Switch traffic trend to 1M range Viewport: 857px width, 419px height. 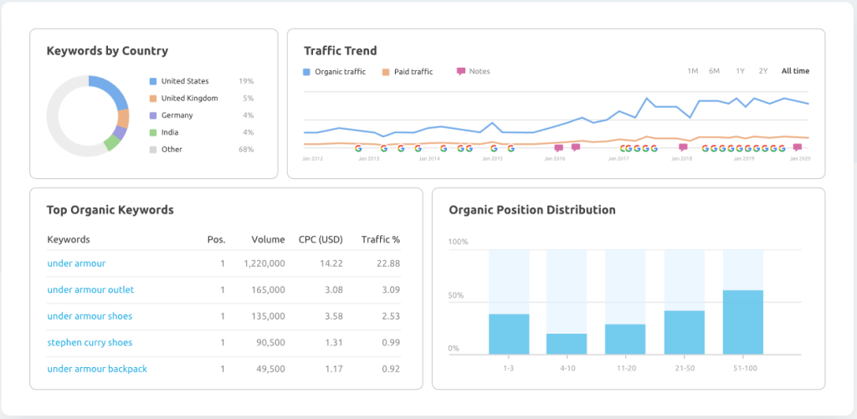(692, 71)
